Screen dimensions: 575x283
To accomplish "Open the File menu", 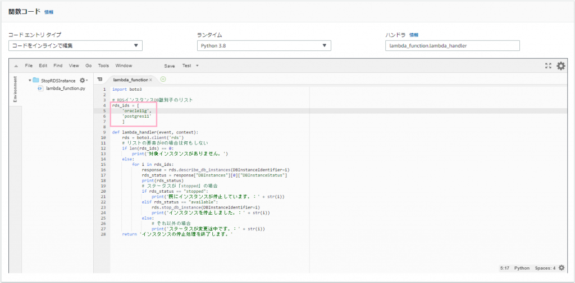I will pos(29,66).
